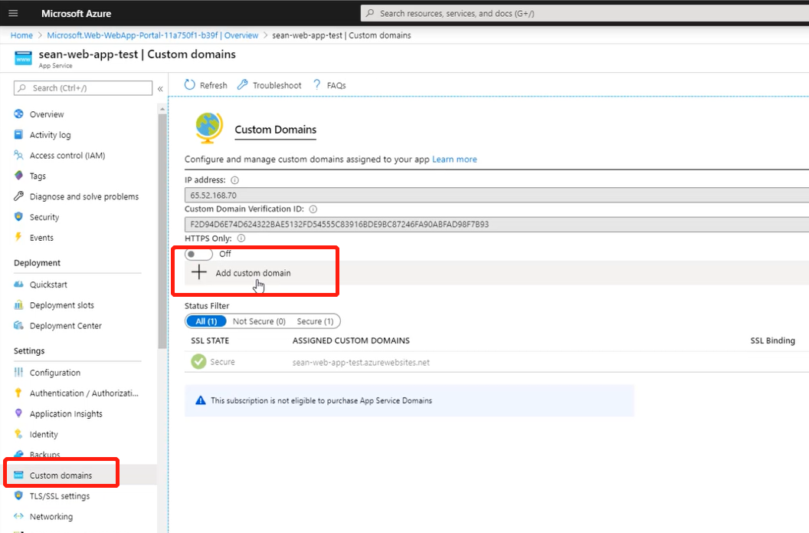This screenshot has width=809, height=533.
Task: Click the Configuration sliders icon
Action: pyautogui.click(x=18, y=373)
